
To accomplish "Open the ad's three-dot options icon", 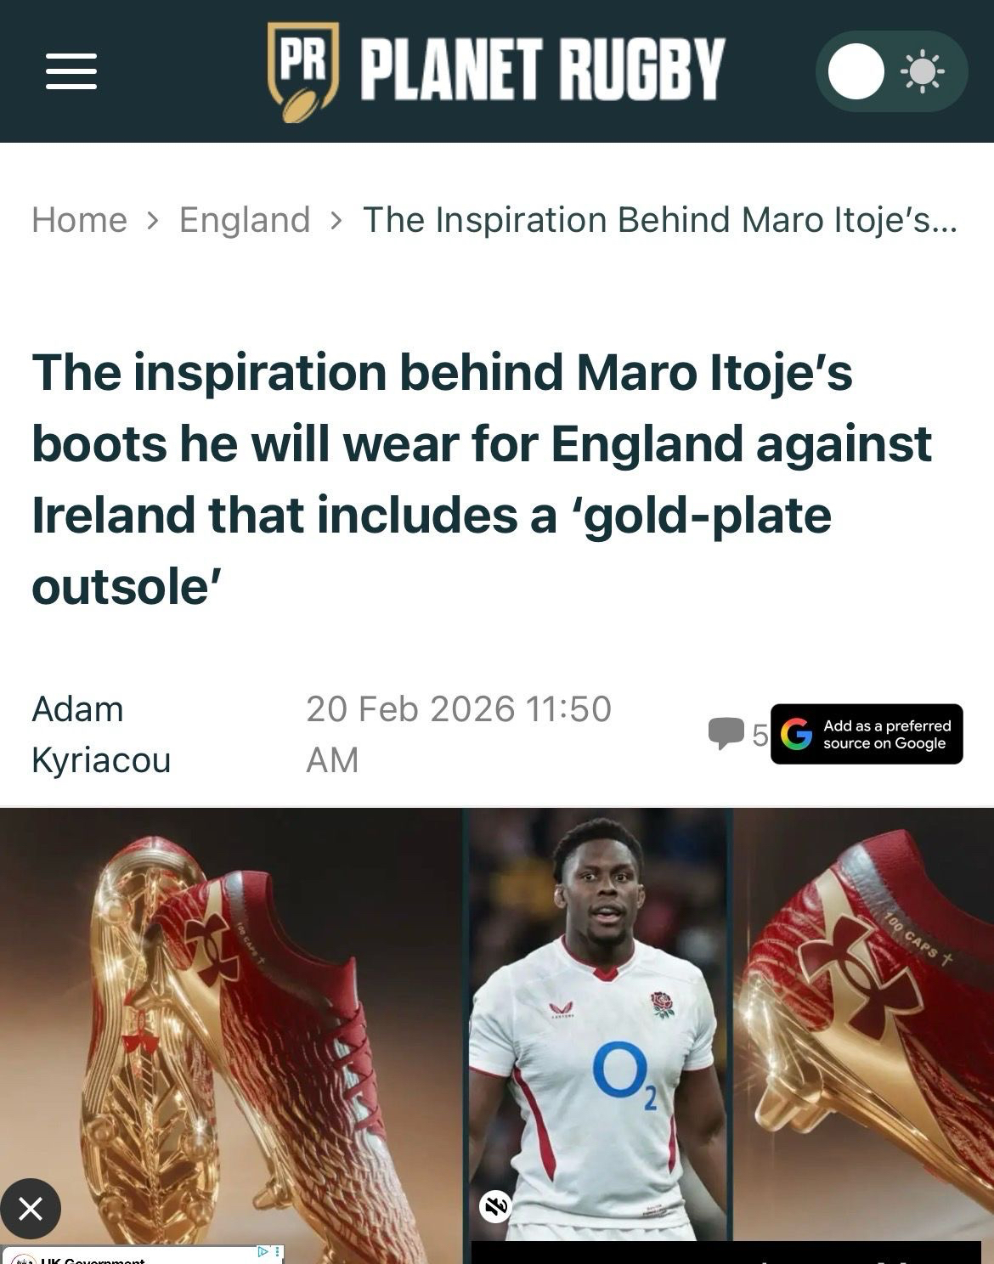I will 278,1252.
